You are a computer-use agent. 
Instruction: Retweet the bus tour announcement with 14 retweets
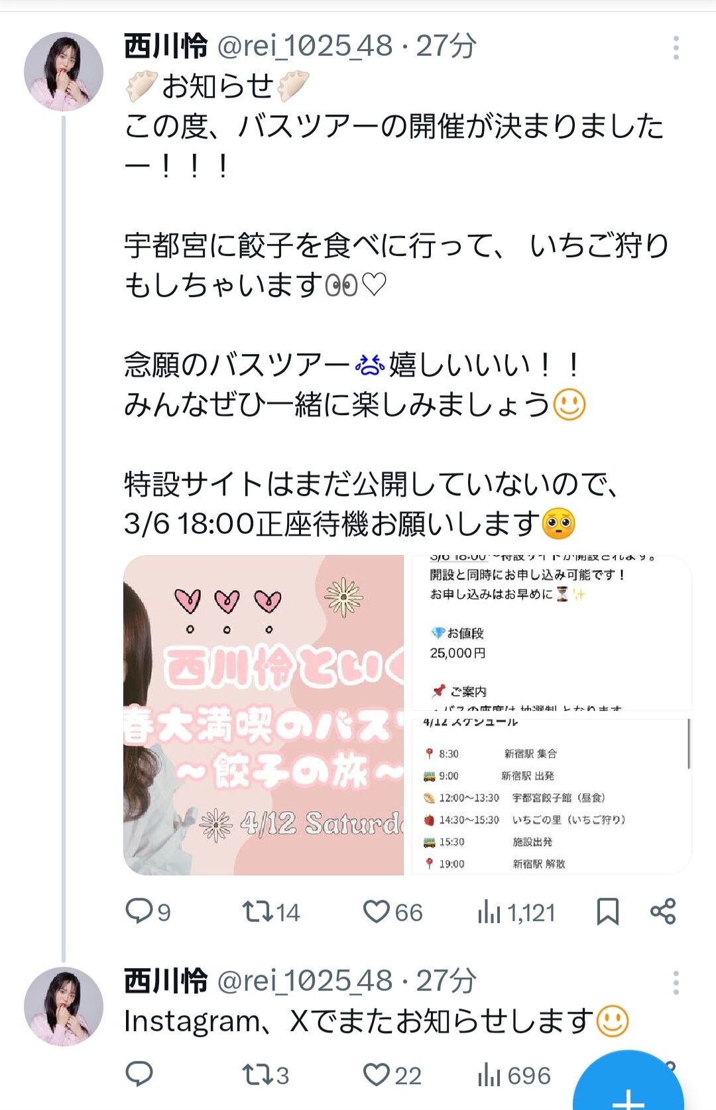point(270,912)
